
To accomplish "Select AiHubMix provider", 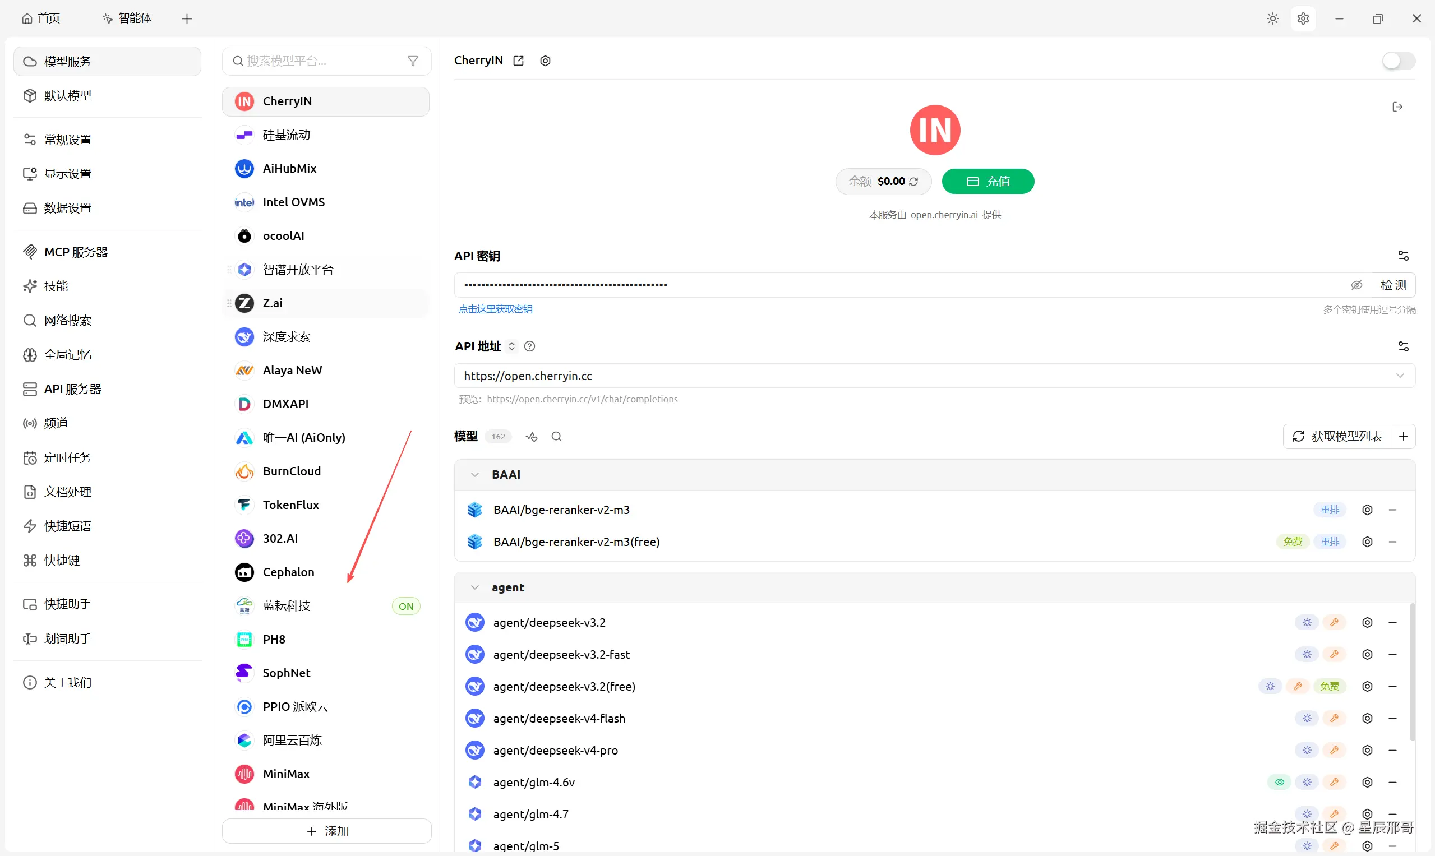I will pyautogui.click(x=326, y=168).
